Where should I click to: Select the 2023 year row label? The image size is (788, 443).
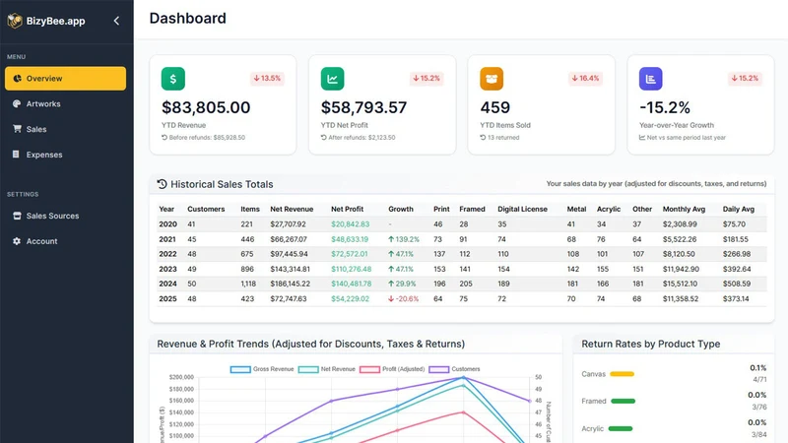tap(167, 269)
